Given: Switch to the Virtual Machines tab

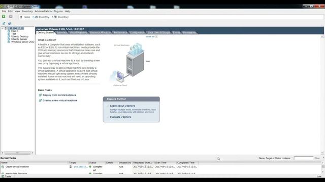Looking at the screenshot, I should click(78, 32).
